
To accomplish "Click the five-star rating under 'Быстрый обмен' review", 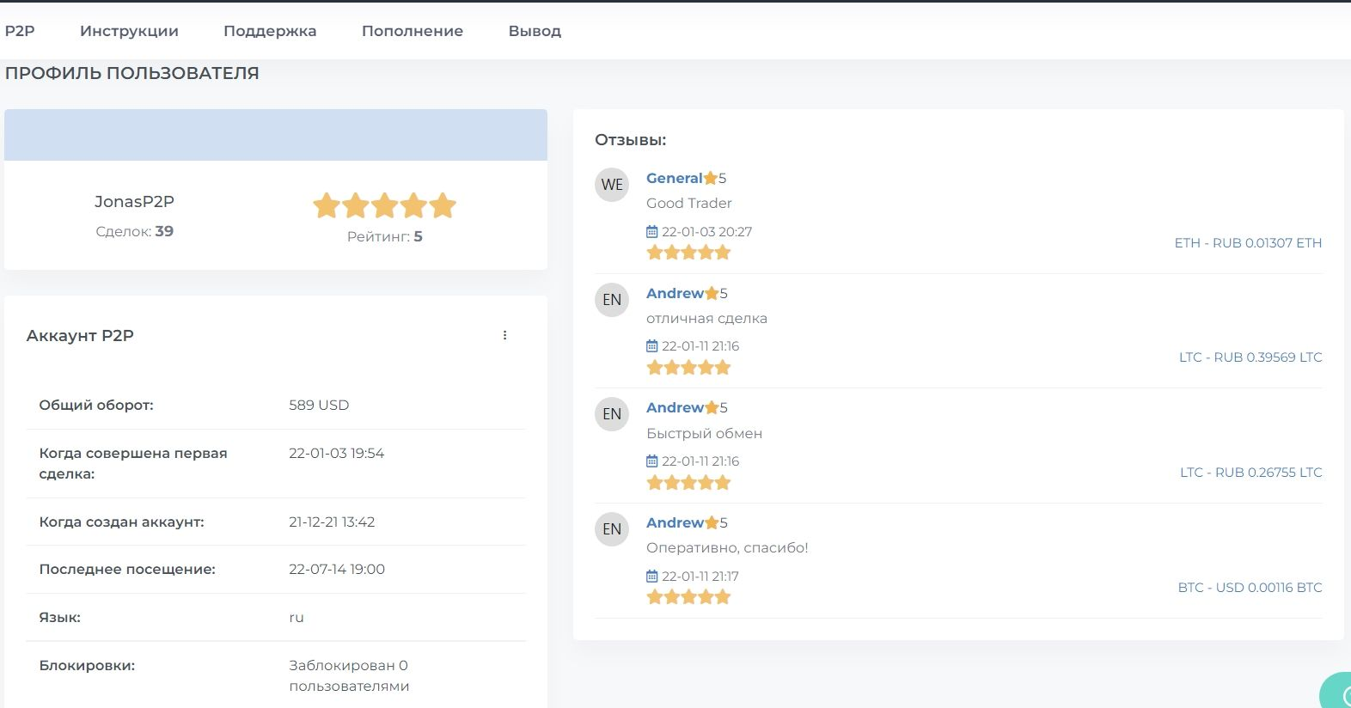I will click(688, 482).
